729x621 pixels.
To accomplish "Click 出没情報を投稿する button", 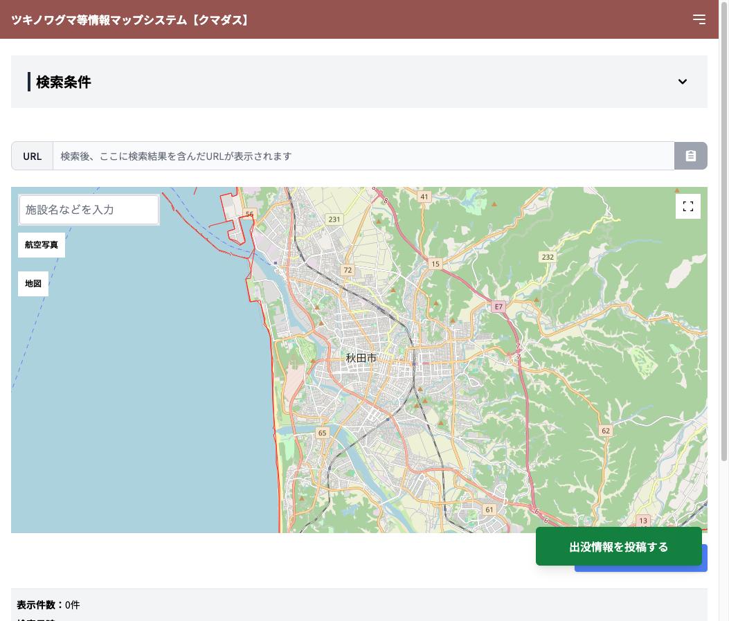I will [618, 547].
